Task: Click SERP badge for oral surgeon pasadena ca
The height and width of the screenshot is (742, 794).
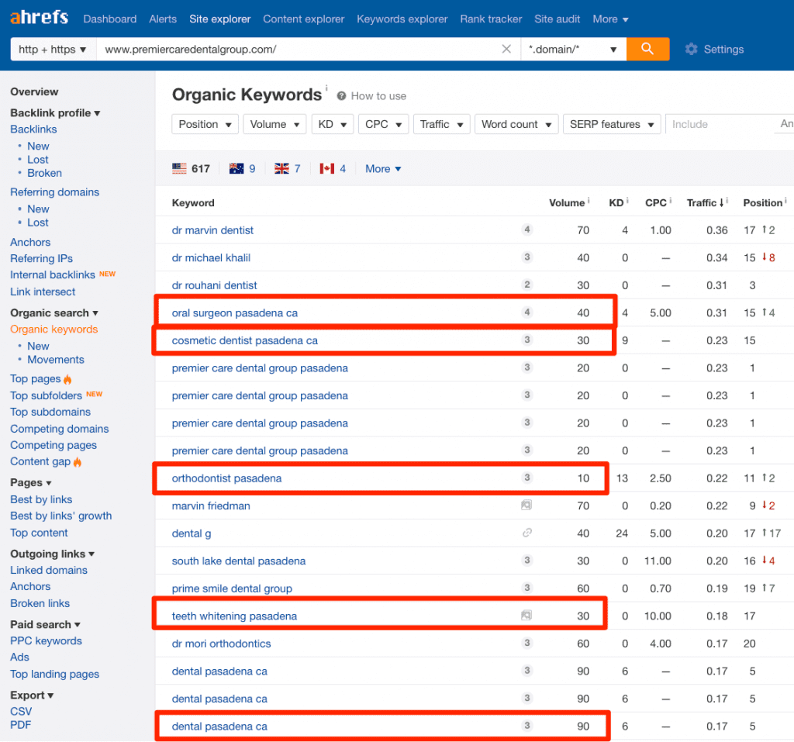Action: tap(527, 312)
